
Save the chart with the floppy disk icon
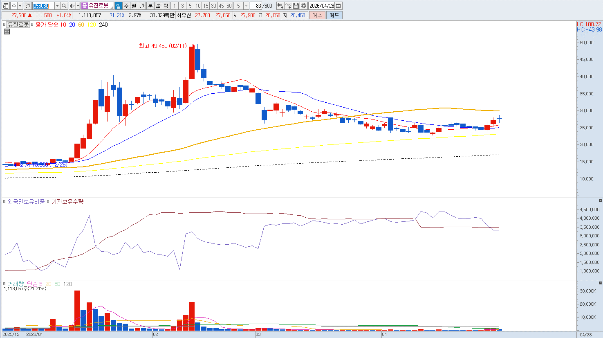pyautogui.click(x=296, y=6)
